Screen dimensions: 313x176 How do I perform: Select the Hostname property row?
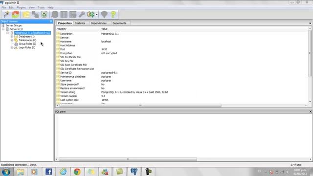pyautogui.click(x=182, y=42)
